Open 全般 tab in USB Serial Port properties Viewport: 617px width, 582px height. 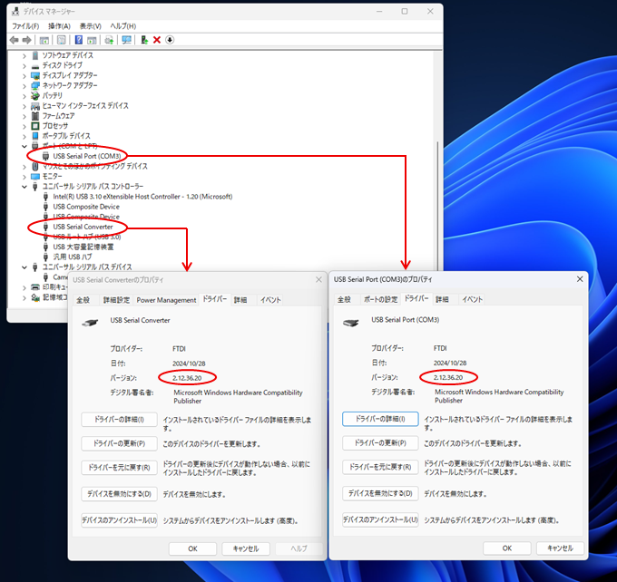pyautogui.click(x=344, y=299)
